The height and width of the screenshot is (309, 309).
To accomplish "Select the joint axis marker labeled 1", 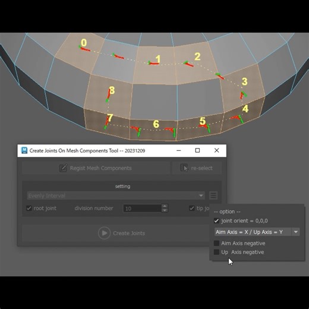I will [x=153, y=63].
